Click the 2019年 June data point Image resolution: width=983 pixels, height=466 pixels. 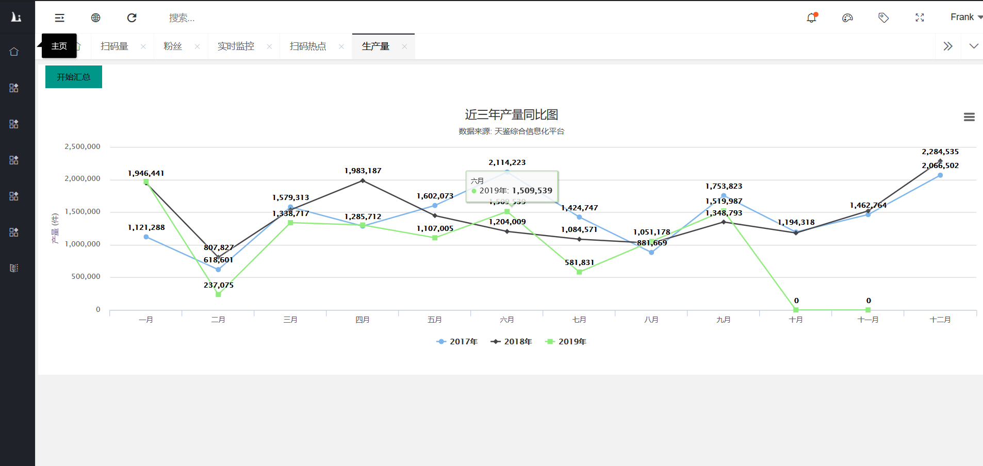pyautogui.click(x=507, y=212)
